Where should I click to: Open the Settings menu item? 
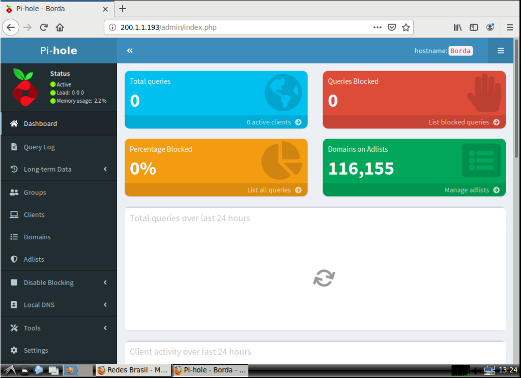[x=59, y=350]
